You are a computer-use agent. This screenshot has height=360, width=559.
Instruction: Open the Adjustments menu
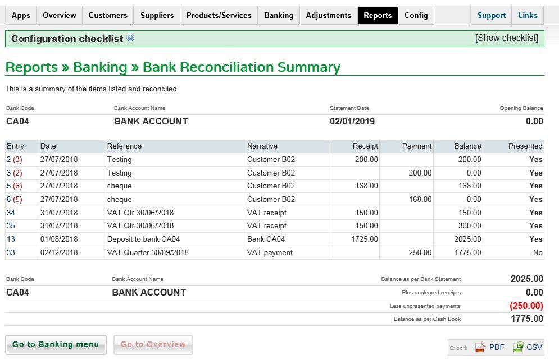(x=328, y=15)
